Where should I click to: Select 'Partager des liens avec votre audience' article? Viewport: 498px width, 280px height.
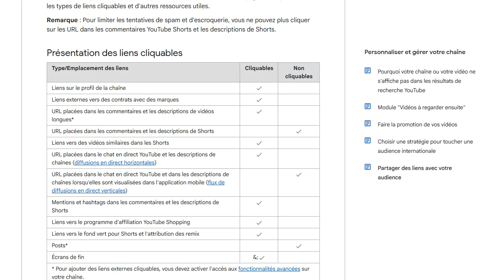415,173
